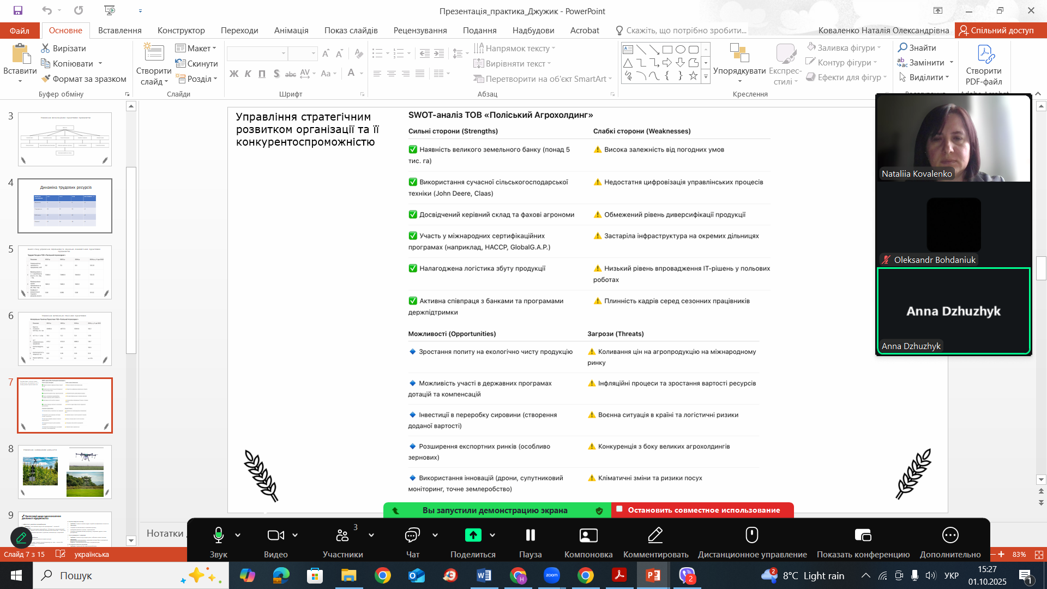Open the Zoom Chat panel icon
This screenshot has width=1047, height=589.
412,536
